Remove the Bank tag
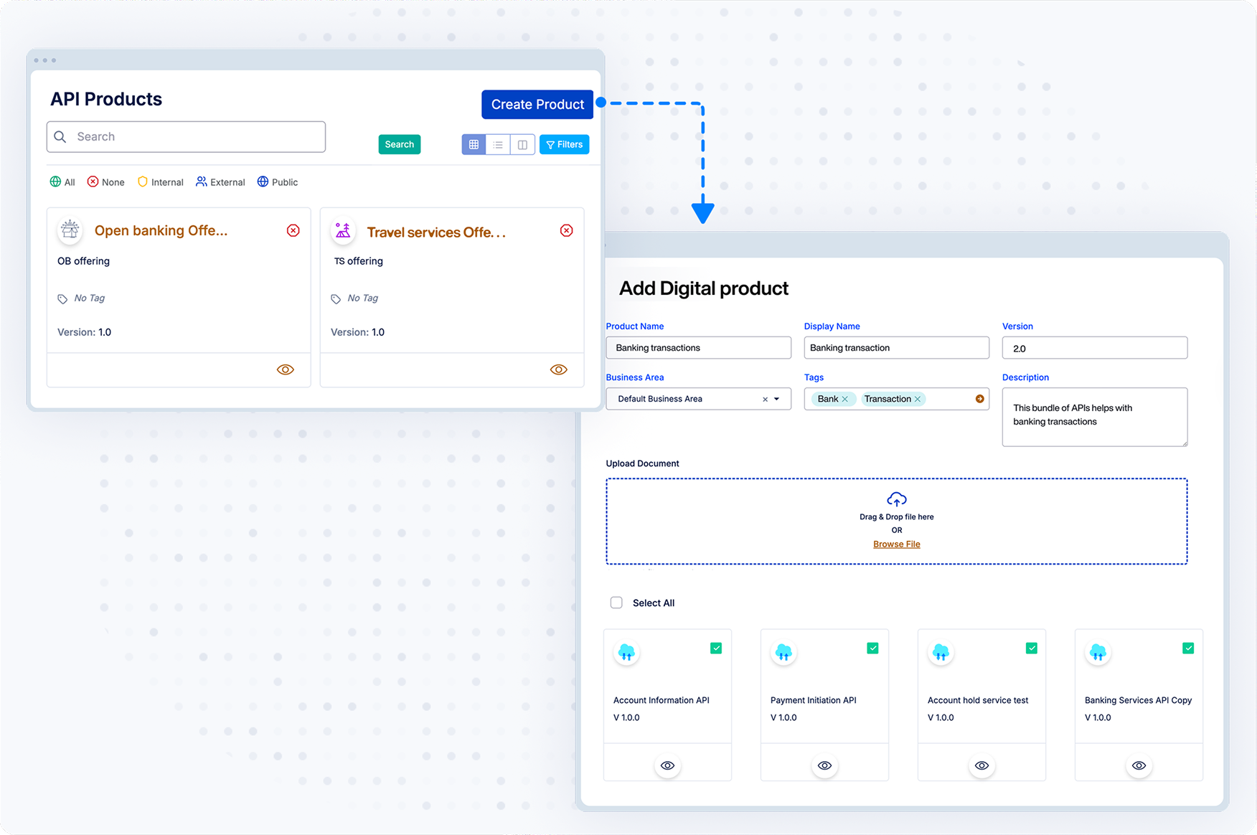This screenshot has height=835, width=1257. point(845,399)
